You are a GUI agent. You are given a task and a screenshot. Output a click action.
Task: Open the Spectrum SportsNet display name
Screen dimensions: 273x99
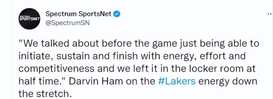78,14
